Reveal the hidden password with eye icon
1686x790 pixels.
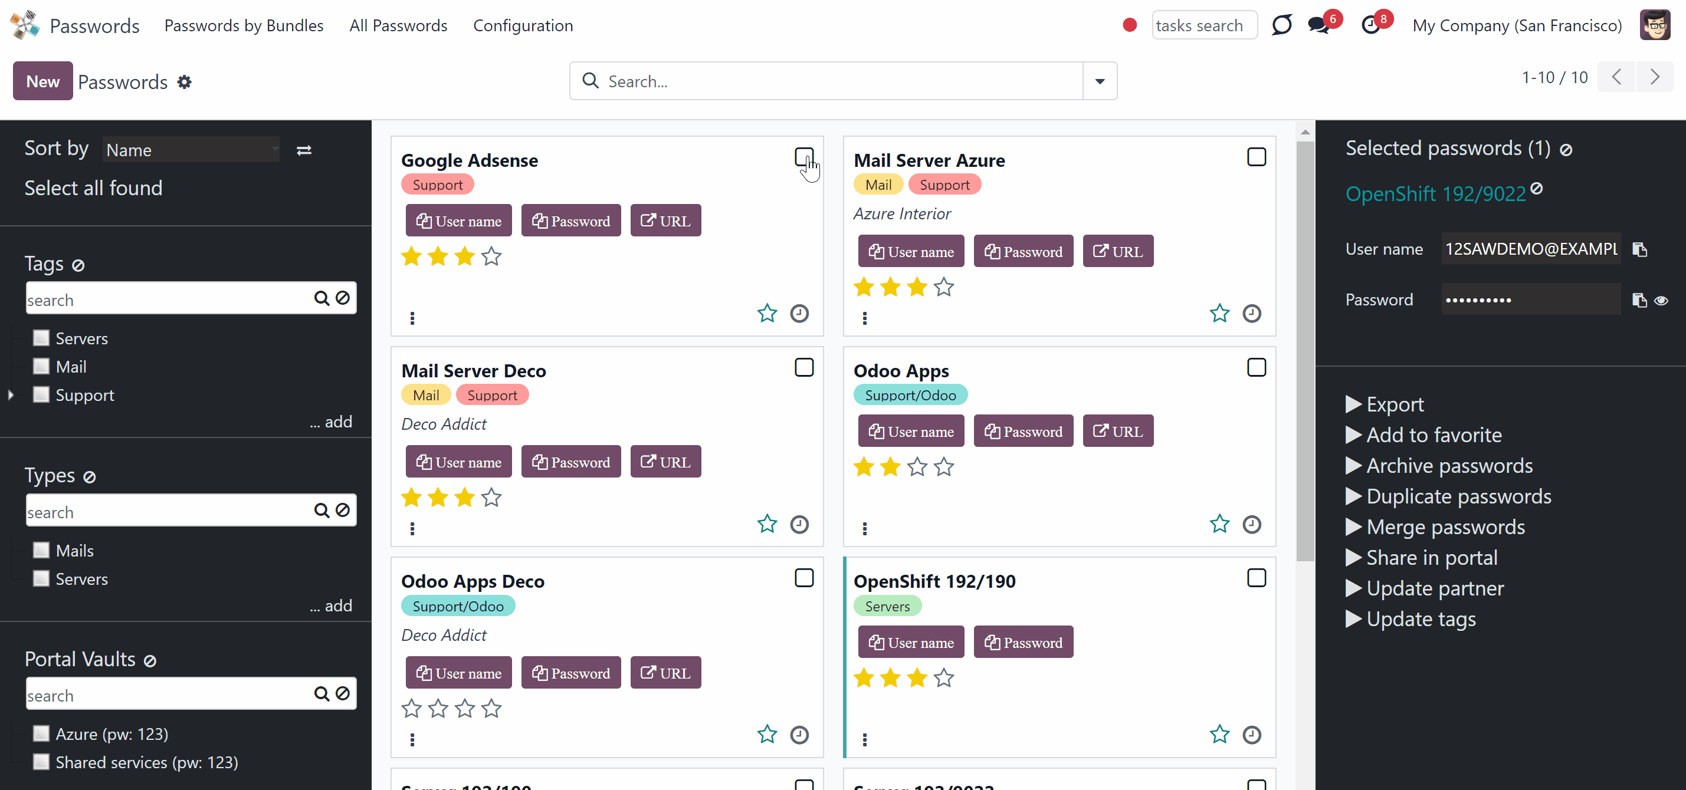pyautogui.click(x=1661, y=300)
